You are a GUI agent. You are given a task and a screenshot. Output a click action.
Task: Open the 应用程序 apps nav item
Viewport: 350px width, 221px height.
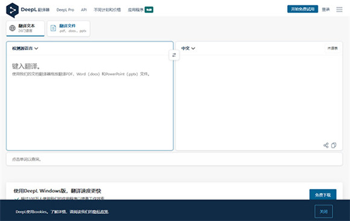(x=136, y=10)
